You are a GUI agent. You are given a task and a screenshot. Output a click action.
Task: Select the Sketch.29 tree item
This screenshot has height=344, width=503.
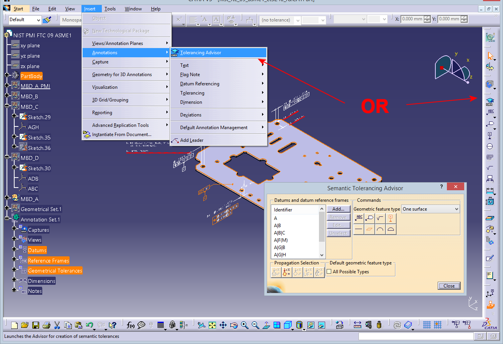click(x=39, y=117)
